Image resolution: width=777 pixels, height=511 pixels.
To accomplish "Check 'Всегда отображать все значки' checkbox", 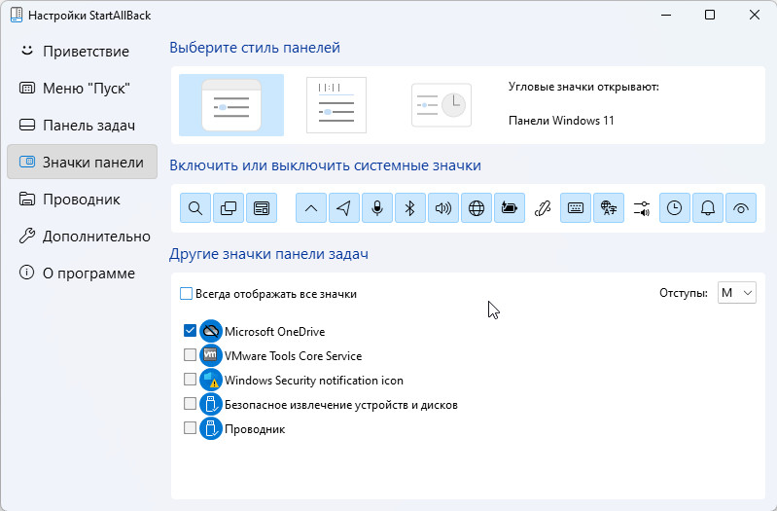I will [187, 293].
